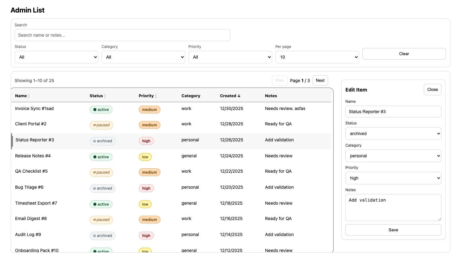465x268 pixels.
Task: Select the Invoice Sync #1sad row
Action: pyautogui.click(x=171, y=110)
